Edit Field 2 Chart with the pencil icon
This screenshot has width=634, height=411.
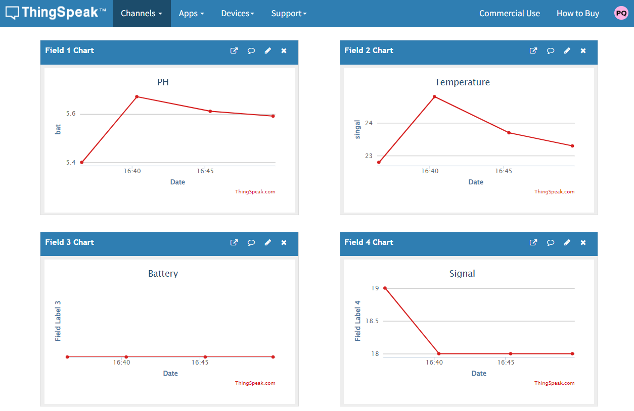567,50
